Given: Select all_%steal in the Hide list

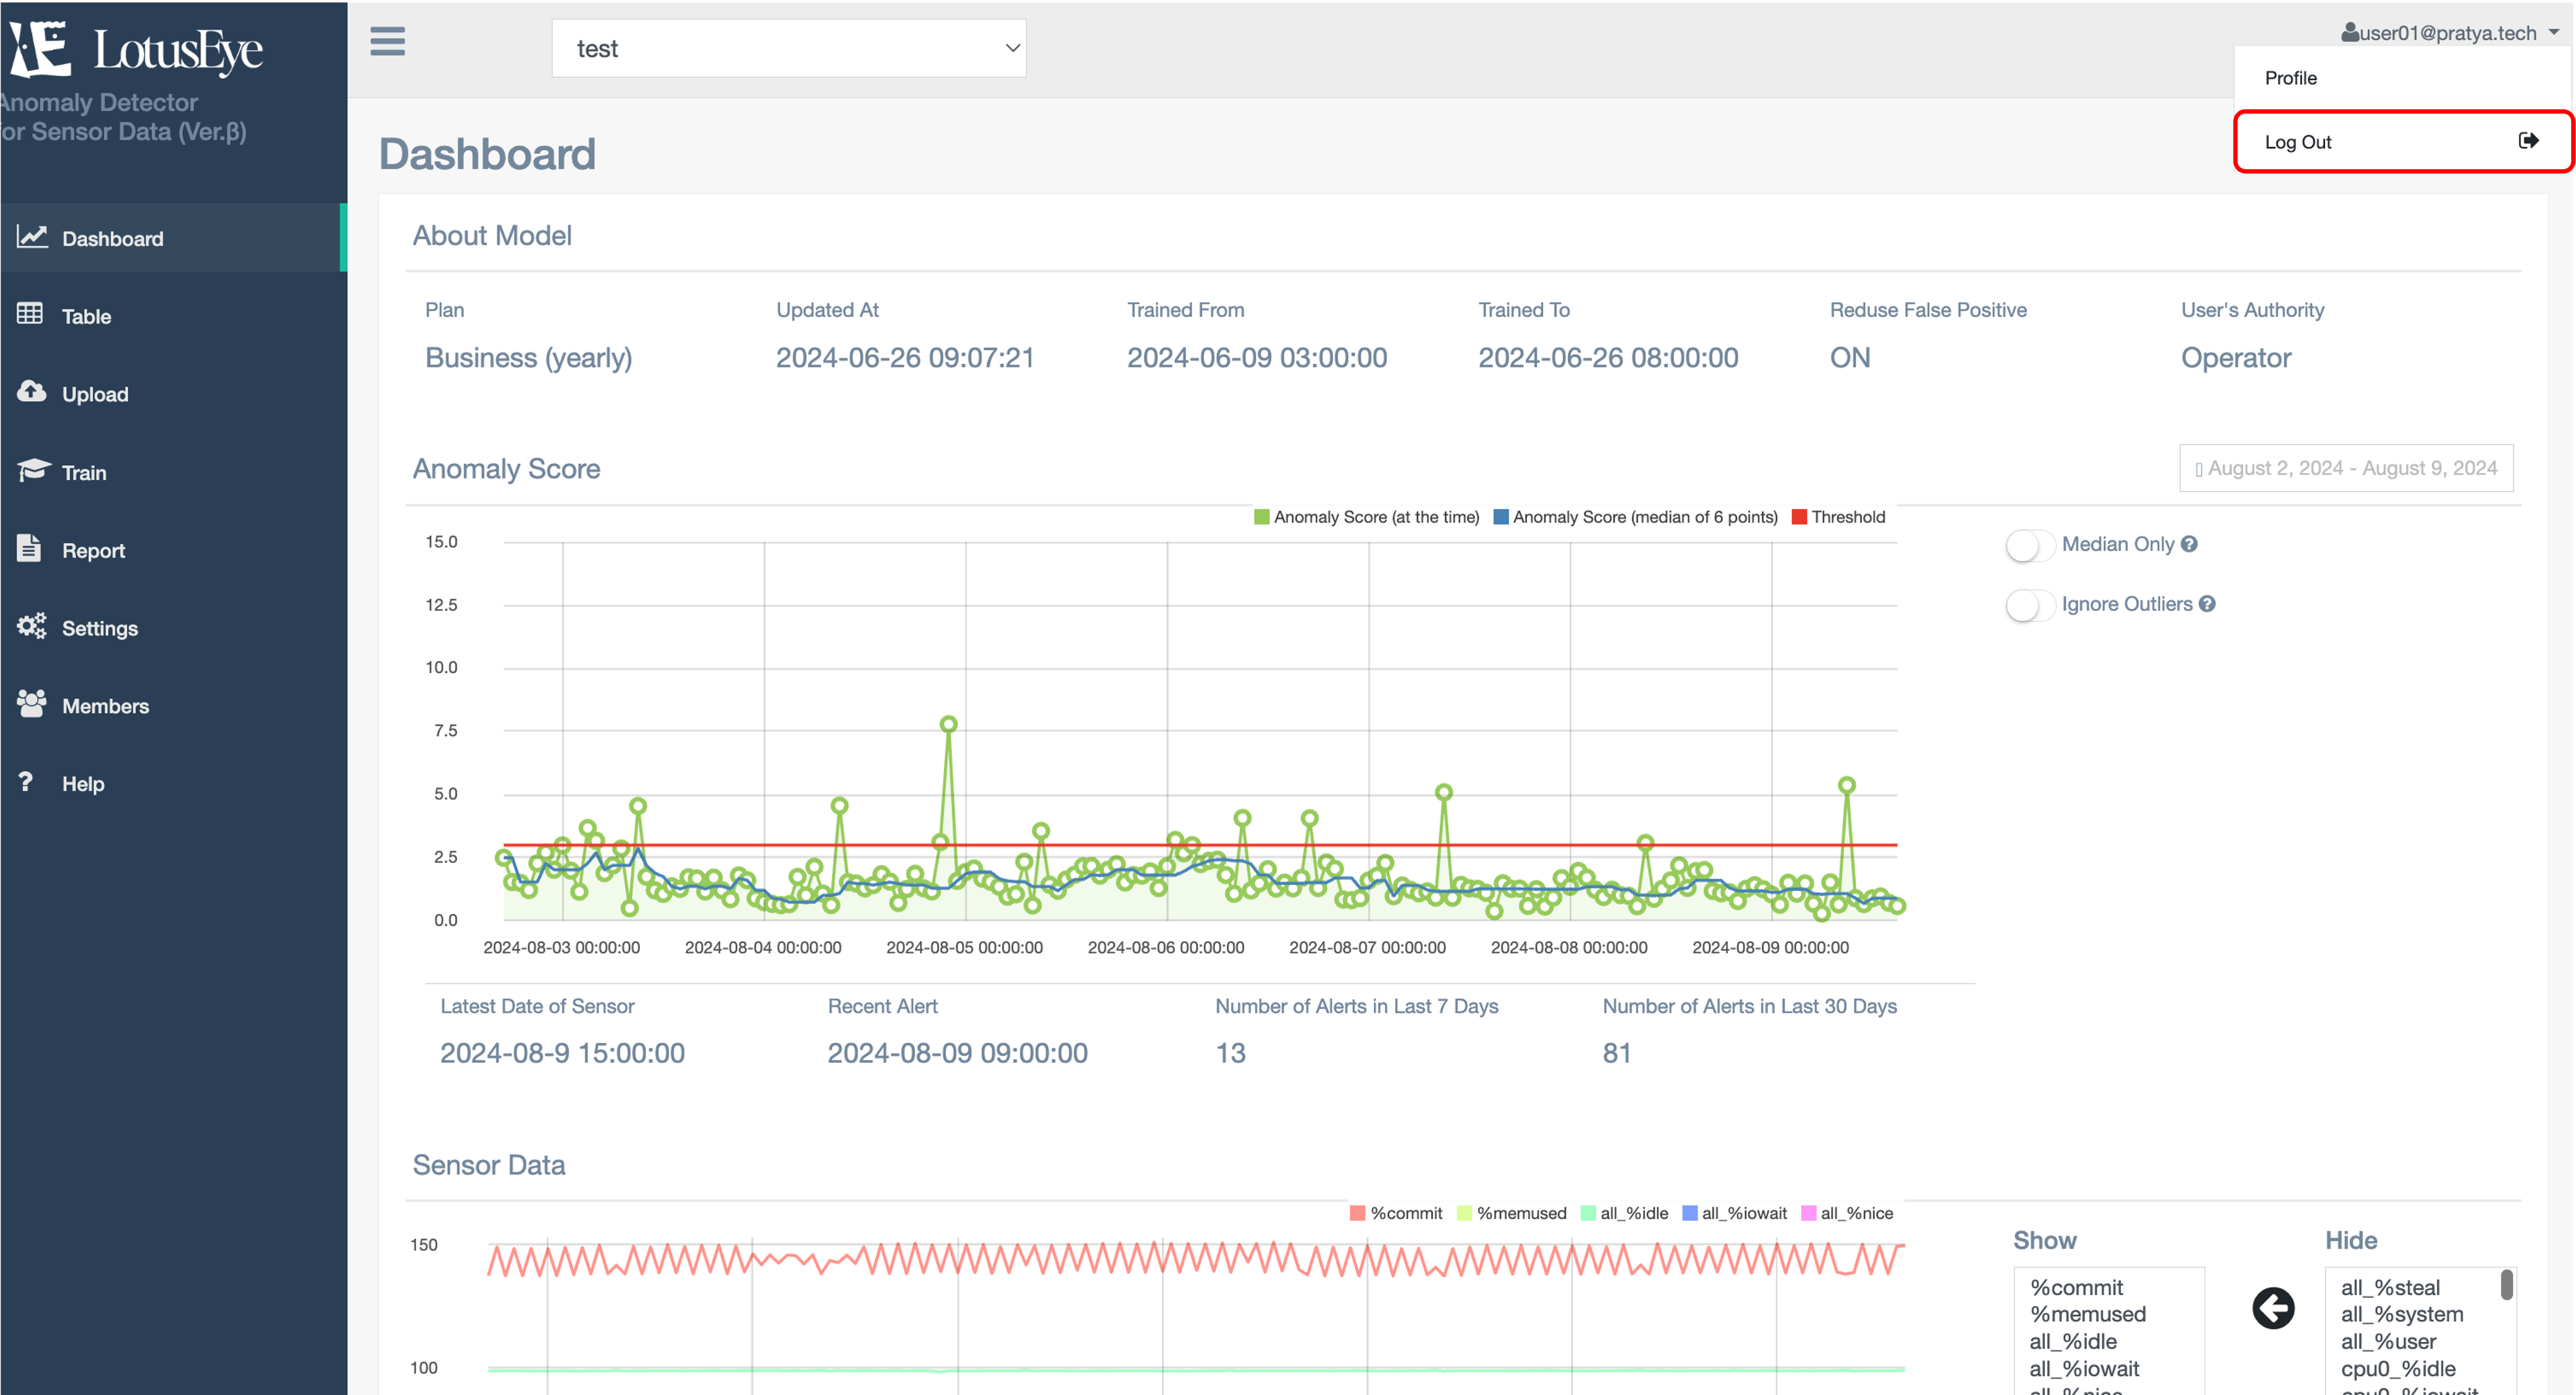Looking at the screenshot, I should pyautogui.click(x=2390, y=1288).
